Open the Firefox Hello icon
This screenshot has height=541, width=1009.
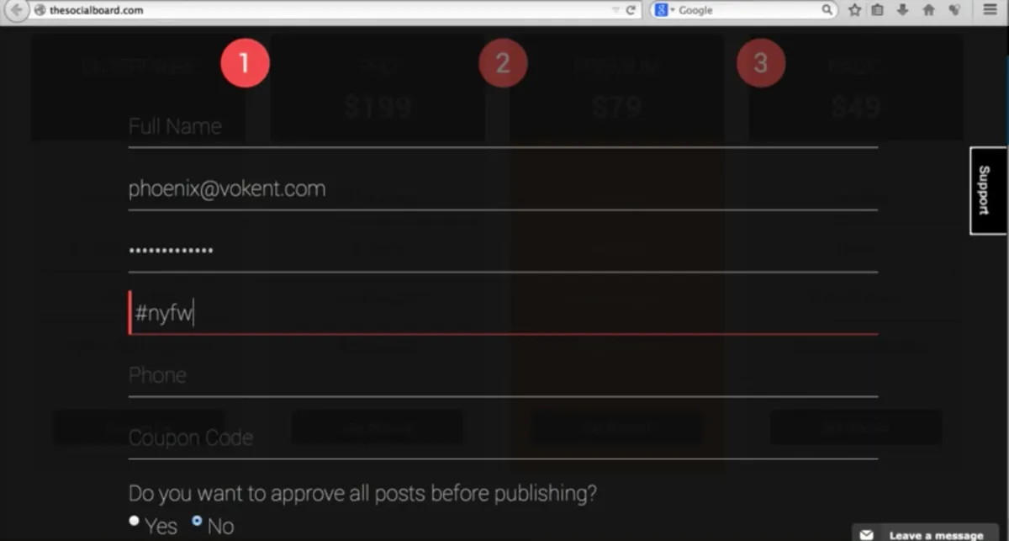pyautogui.click(x=954, y=10)
